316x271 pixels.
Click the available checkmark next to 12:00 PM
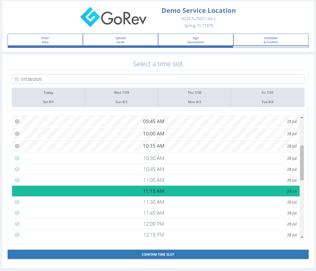(17, 224)
